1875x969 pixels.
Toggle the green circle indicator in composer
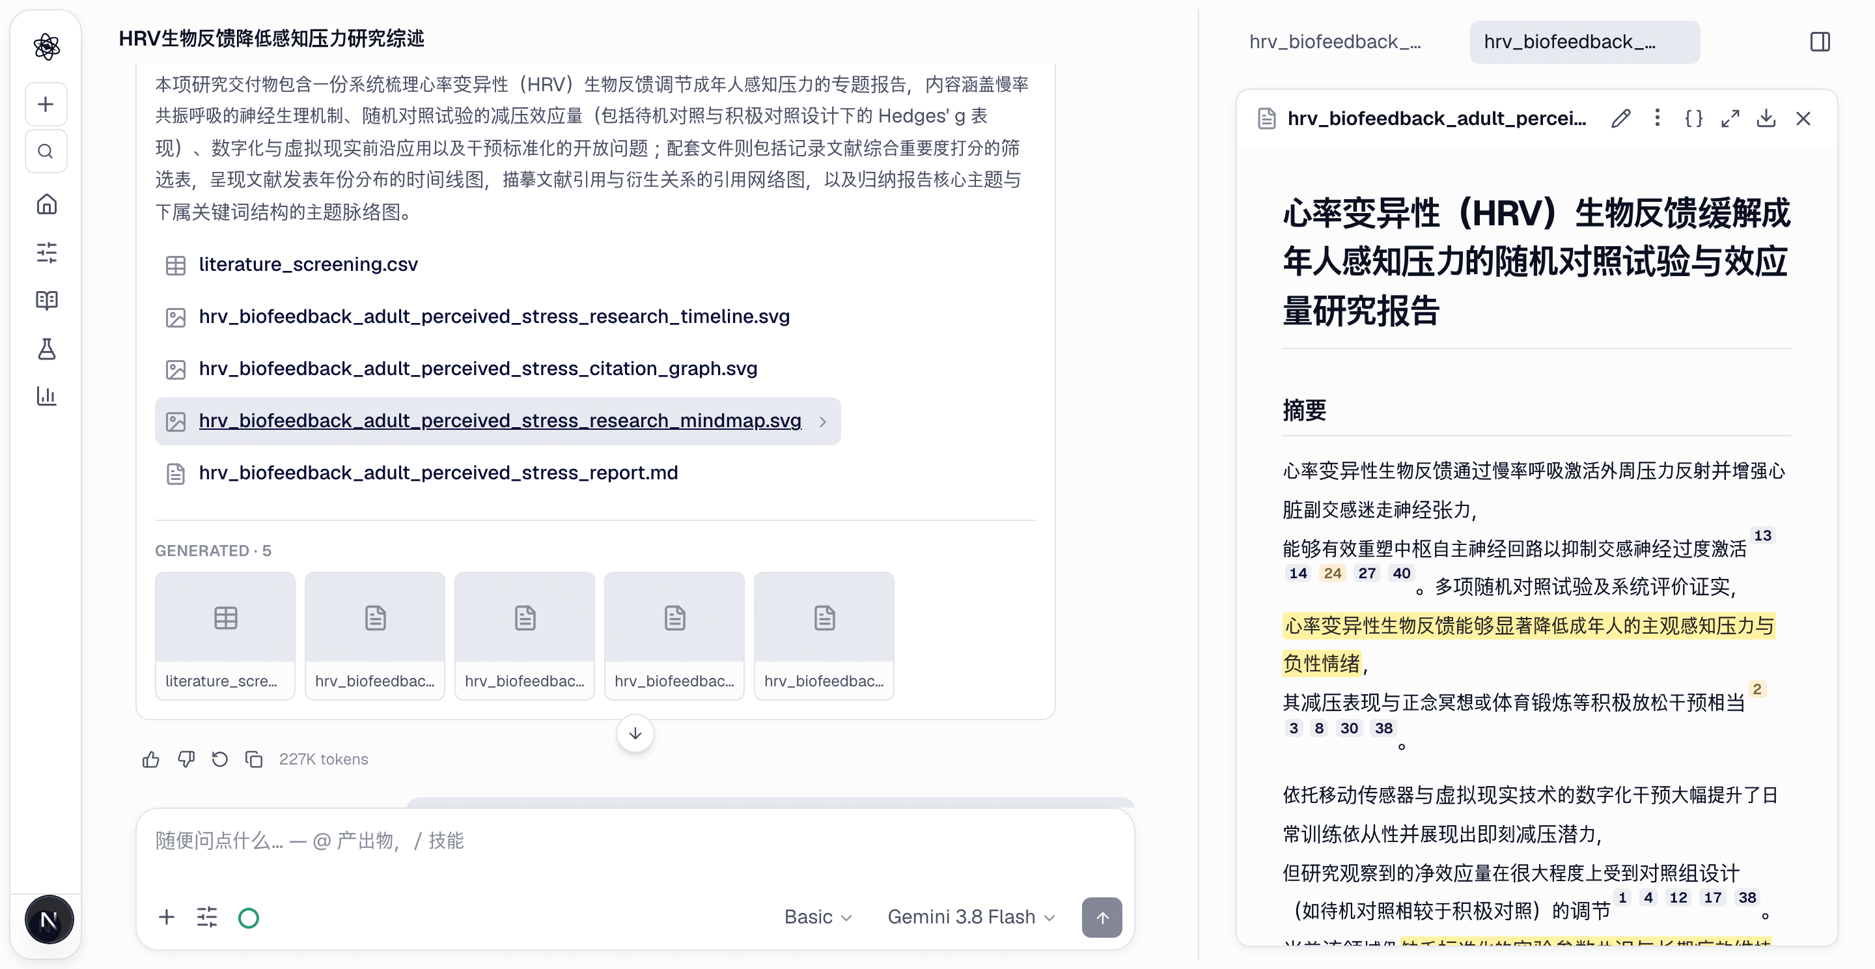point(248,918)
